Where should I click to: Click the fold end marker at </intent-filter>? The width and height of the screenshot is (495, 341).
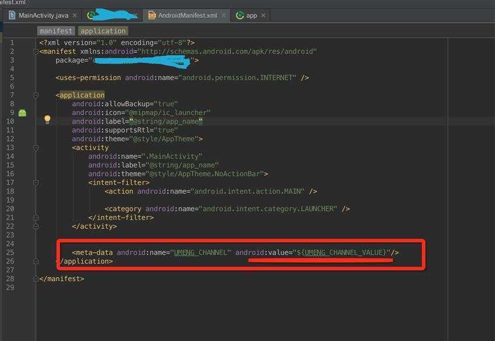coord(36,217)
